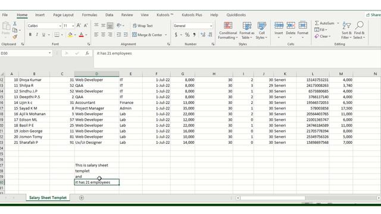381x214 pixels.
Task: Apply the Borders icon
Action: point(57,34)
